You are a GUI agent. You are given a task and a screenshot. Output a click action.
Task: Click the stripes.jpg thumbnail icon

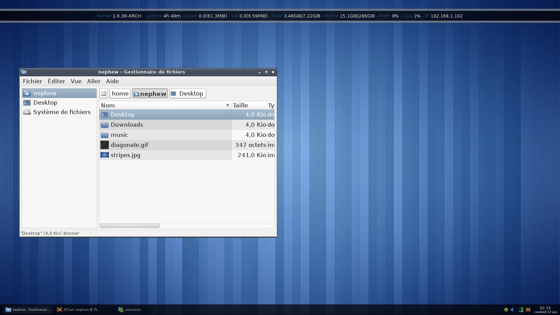click(105, 155)
